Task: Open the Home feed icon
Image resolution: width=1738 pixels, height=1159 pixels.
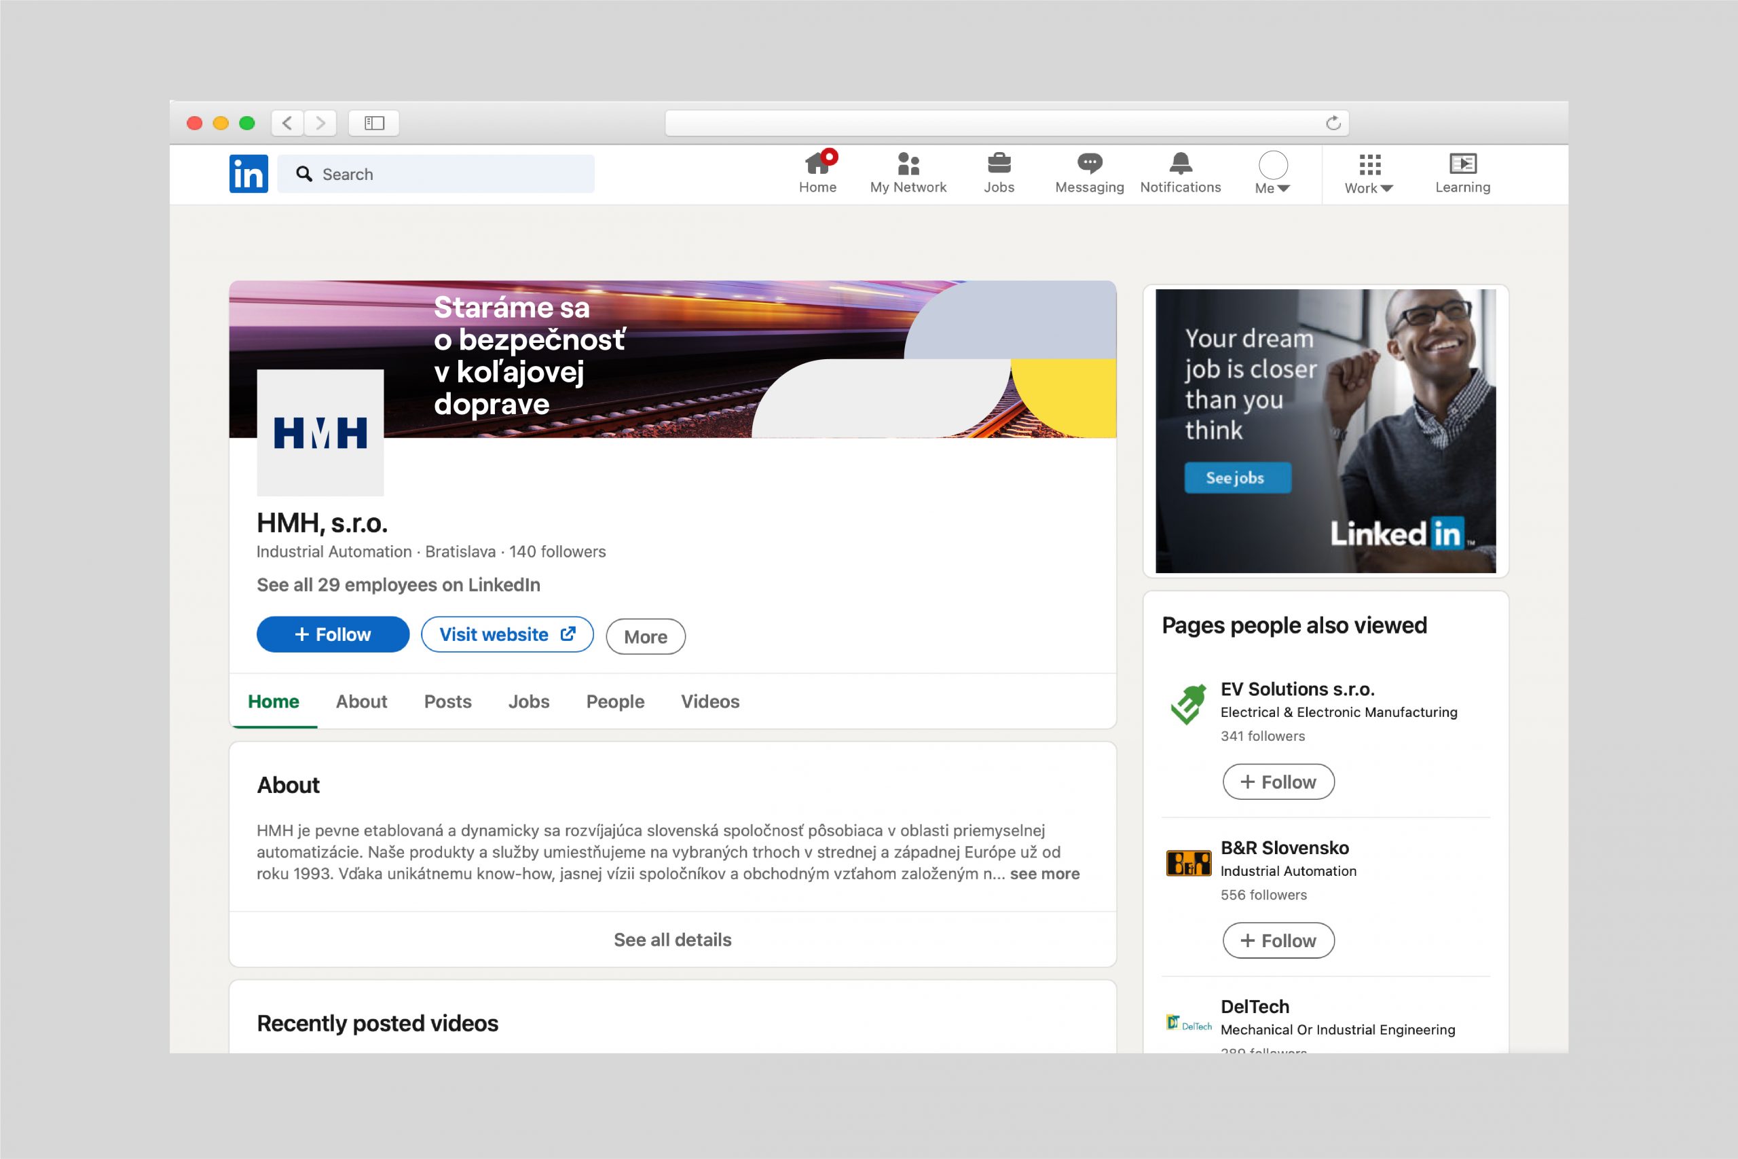Action: [x=817, y=164]
